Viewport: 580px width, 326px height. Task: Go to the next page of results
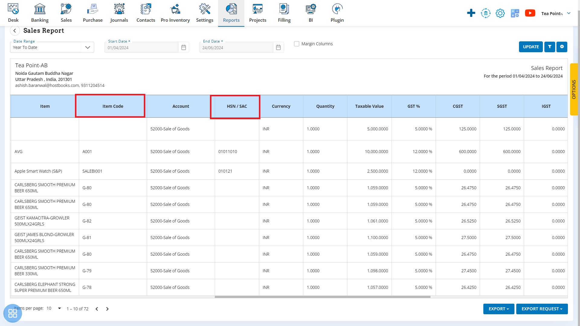[107, 309]
